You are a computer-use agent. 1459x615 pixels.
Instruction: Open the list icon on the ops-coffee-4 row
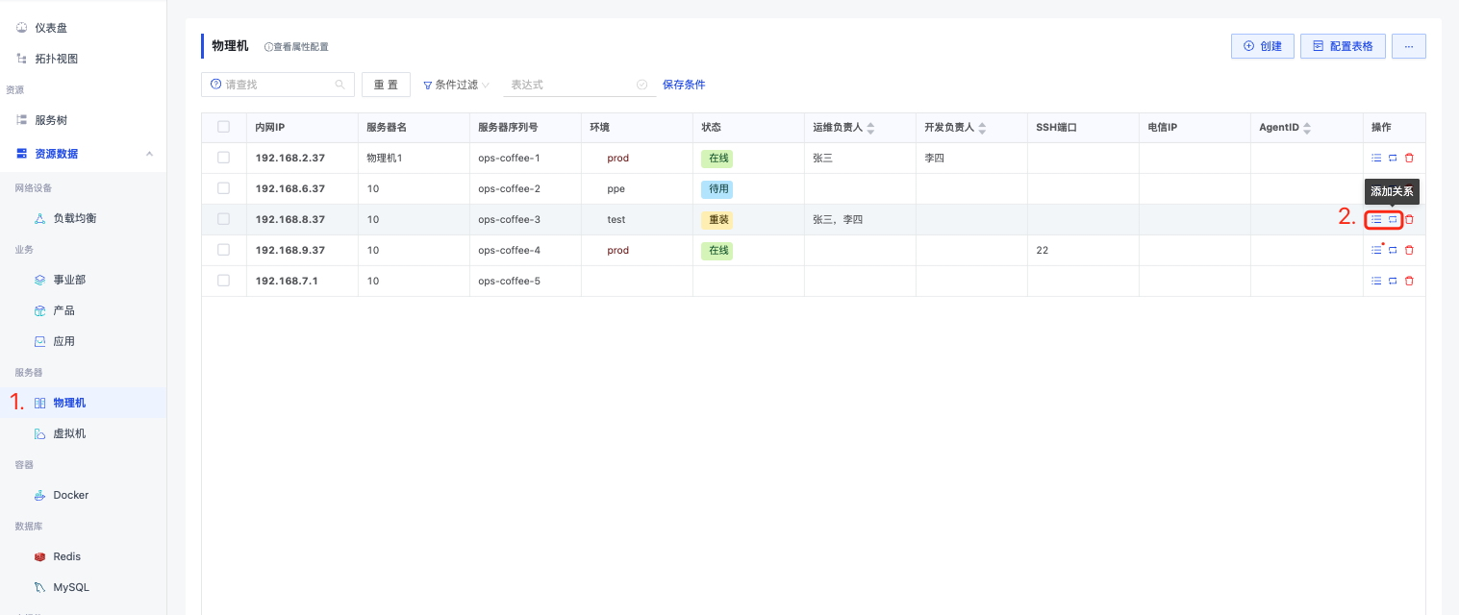(x=1376, y=251)
